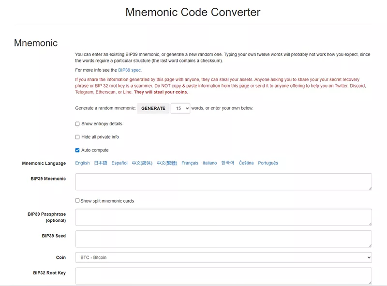This screenshot has width=387, height=286.
Task: Switch mnemonic language to 日本語
Action: click(x=101, y=163)
